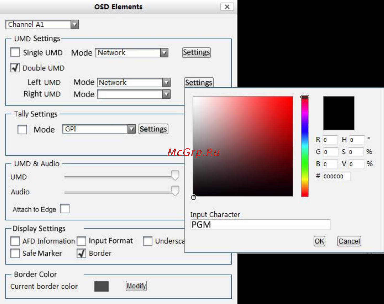The width and height of the screenshot is (384, 304).
Task: Enable the Single UMD checkbox
Action: (15, 52)
